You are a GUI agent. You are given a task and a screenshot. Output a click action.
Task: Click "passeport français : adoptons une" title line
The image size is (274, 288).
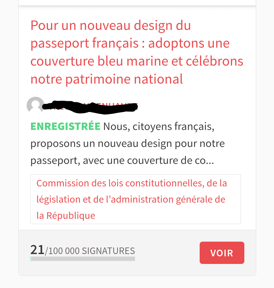coord(130,43)
